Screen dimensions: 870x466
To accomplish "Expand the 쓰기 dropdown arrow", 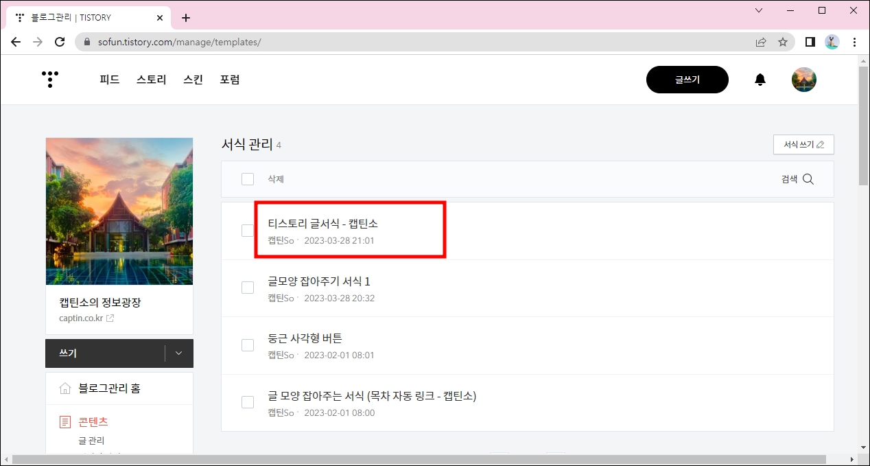I will [179, 353].
